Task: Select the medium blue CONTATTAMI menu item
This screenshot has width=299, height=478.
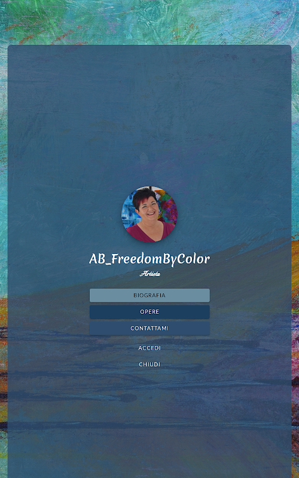Action: (x=149, y=328)
